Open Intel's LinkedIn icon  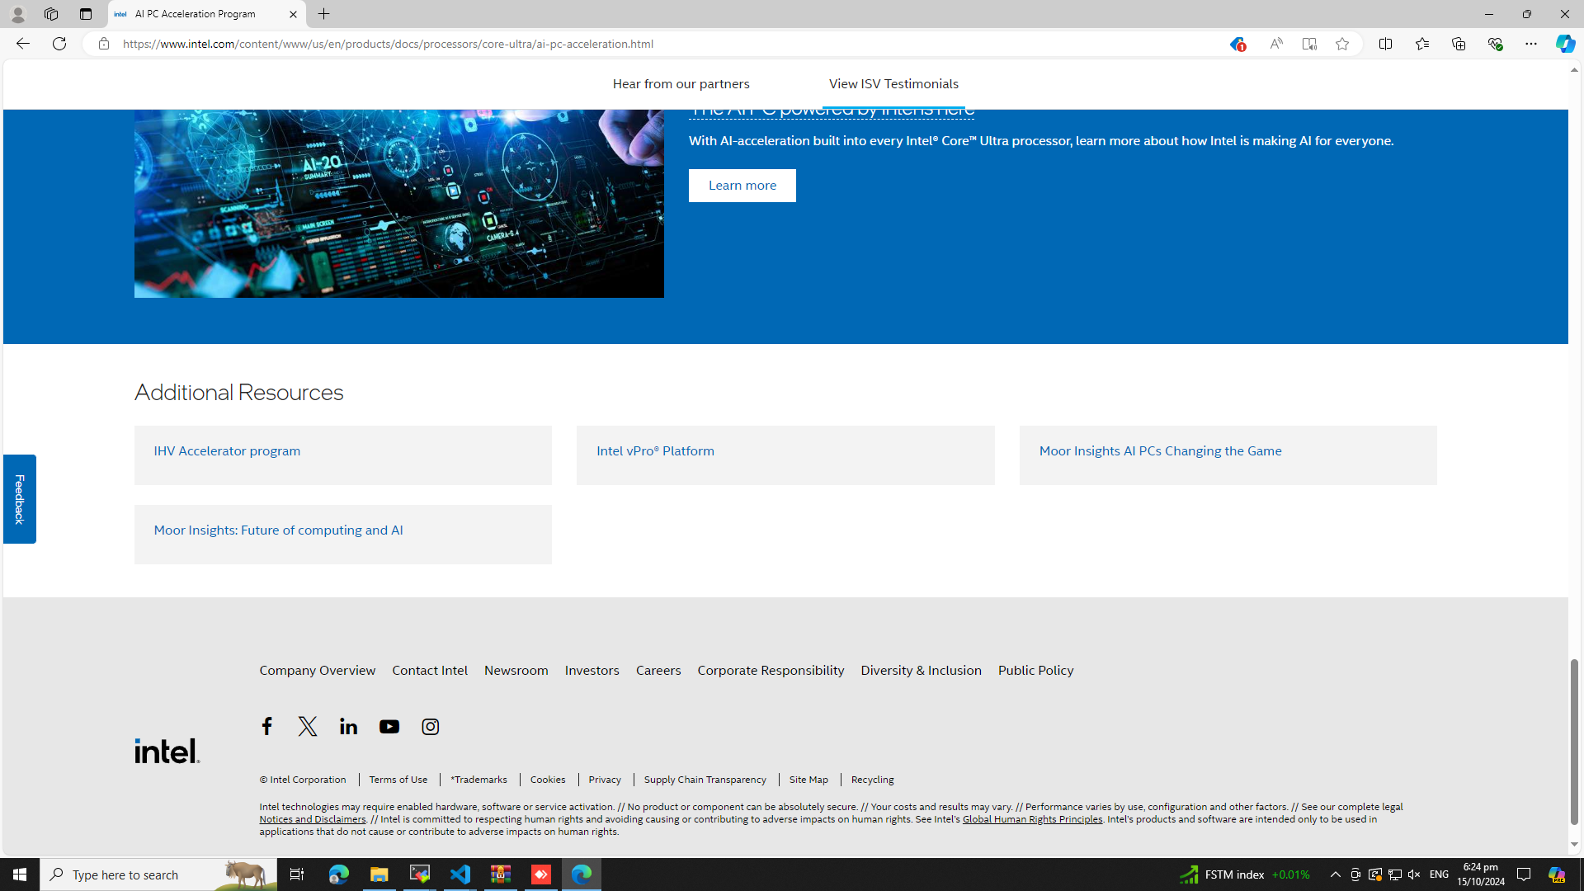[348, 726]
